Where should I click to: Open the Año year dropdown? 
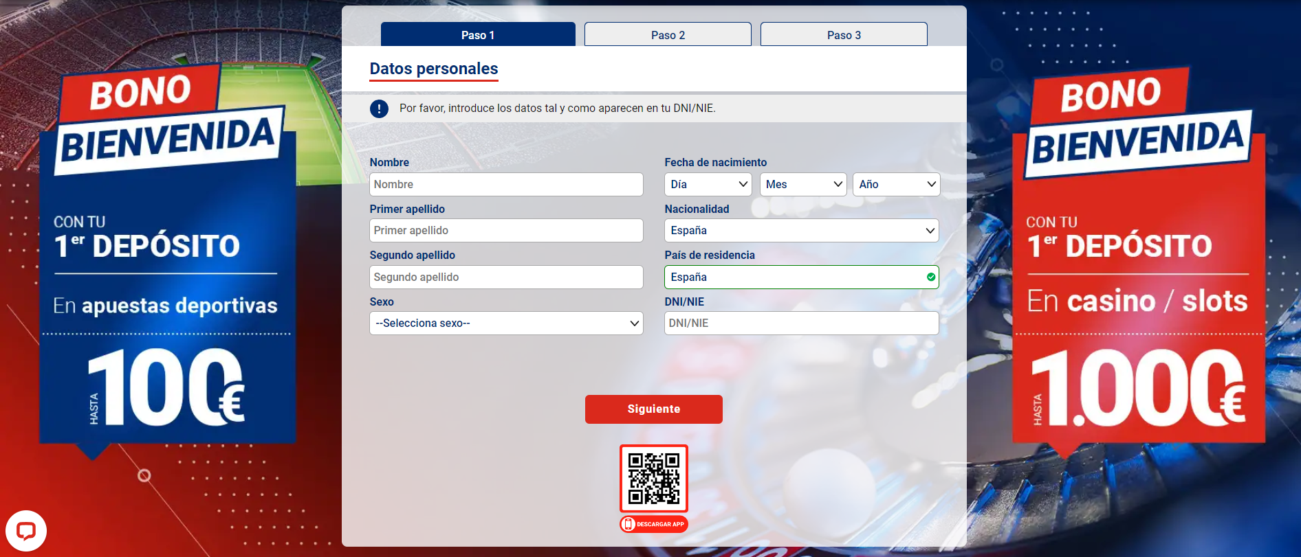pos(896,184)
